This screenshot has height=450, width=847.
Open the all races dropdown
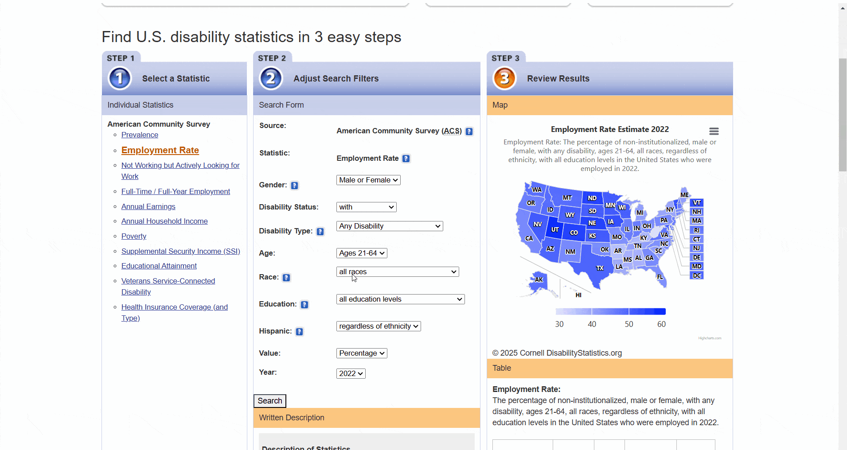[398, 272]
